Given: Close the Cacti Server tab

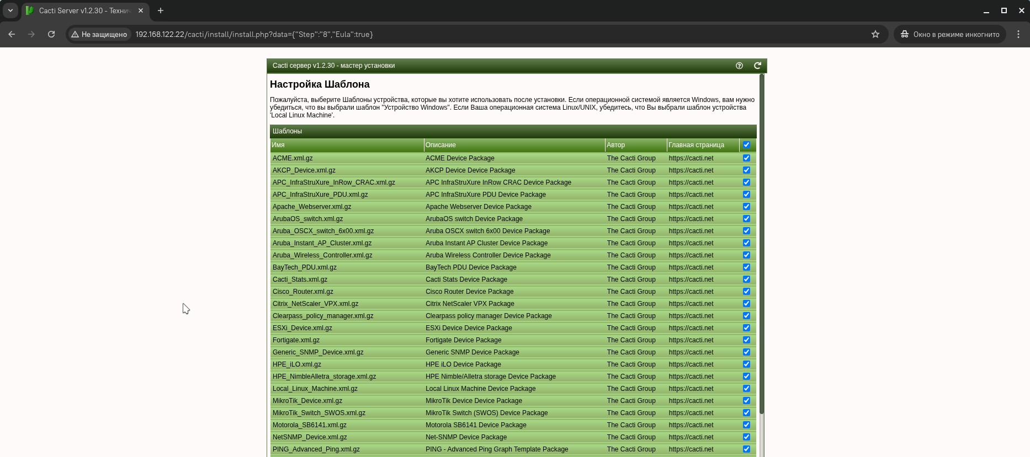Looking at the screenshot, I should coord(141,10).
